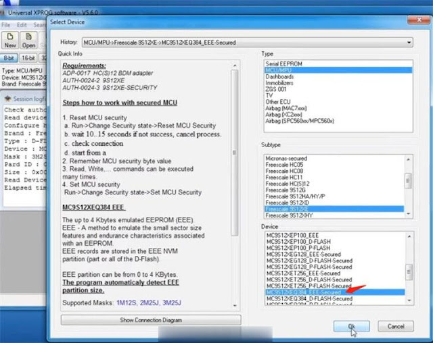This screenshot has height=343, width=433.
Task: Click Quick Info scrollbar up arrow
Action: click(235, 65)
